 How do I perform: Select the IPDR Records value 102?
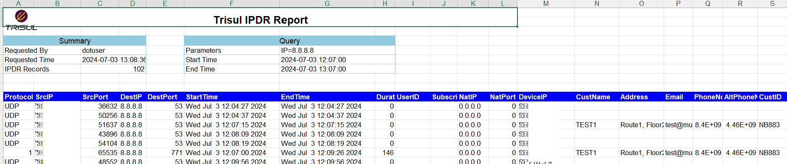tap(113, 69)
